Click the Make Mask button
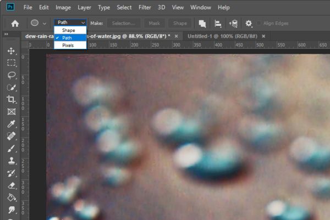This screenshot has width=330, height=220. (154, 23)
